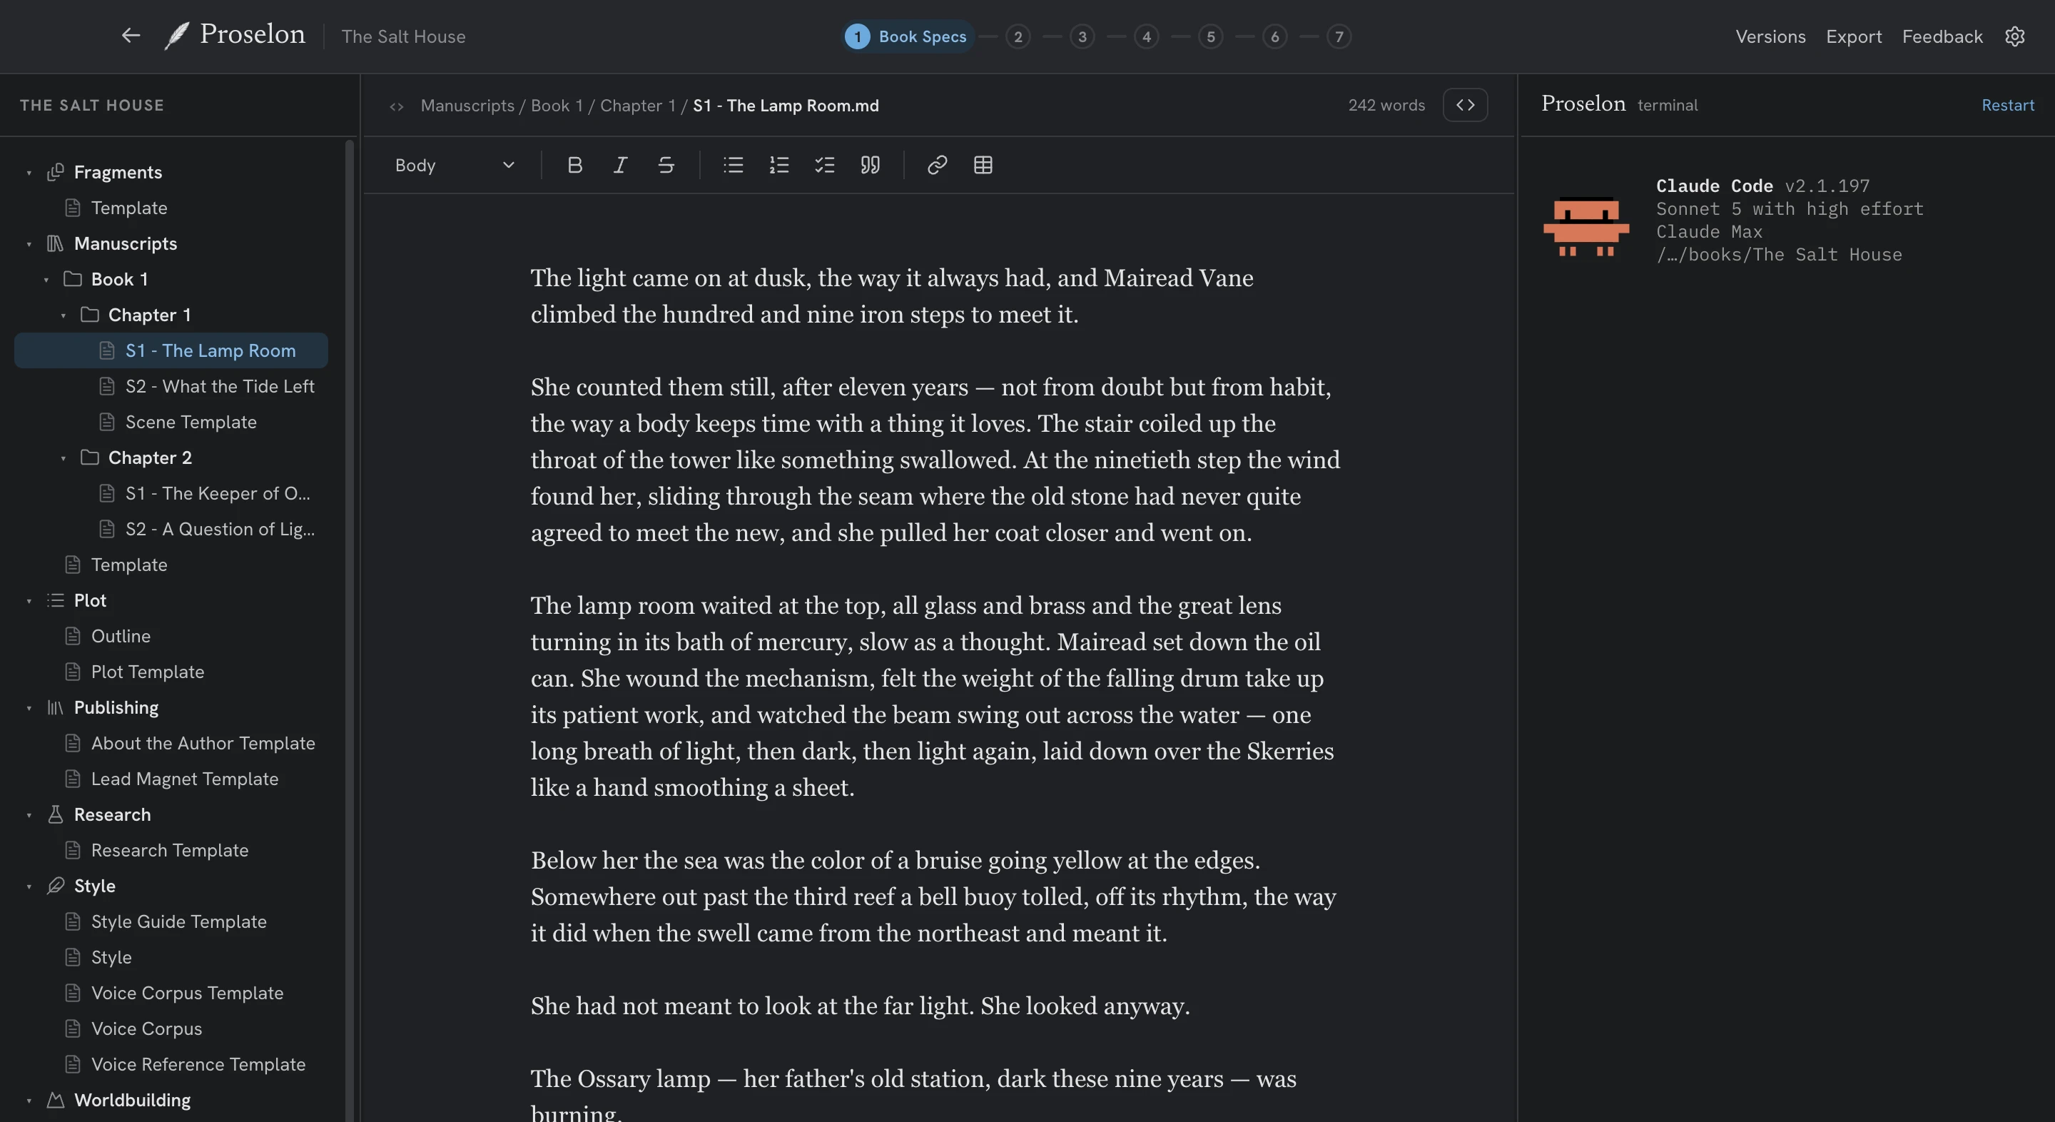Go to workflow step 2

point(1018,36)
